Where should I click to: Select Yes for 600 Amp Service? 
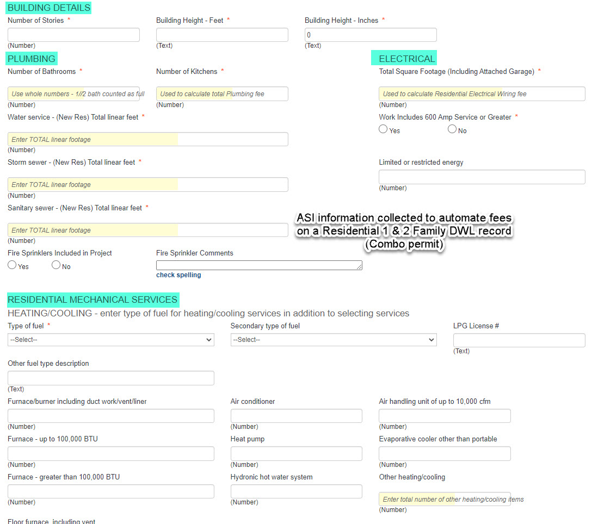coord(383,129)
